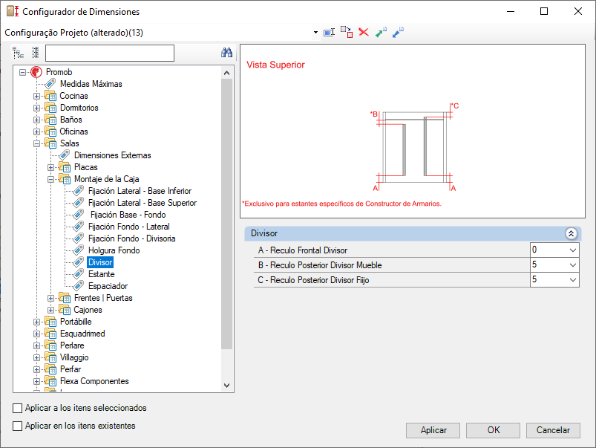Expand the Perfar tree node
596x448 pixels.
tap(37, 369)
